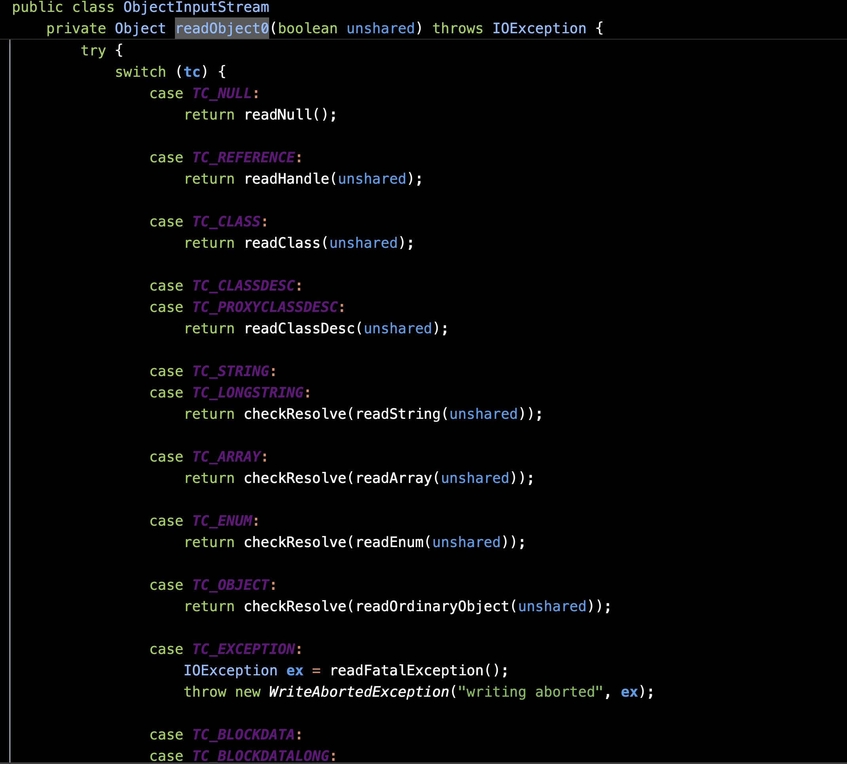This screenshot has width=847, height=764.
Task: Click the TC_OBJECT case constant
Action: 230,585
